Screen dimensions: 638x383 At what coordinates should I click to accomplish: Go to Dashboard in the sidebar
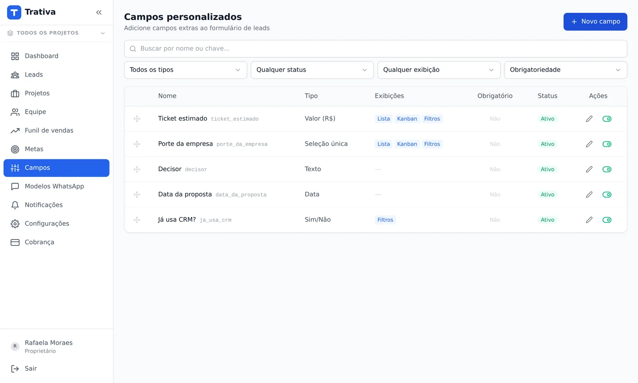56,56
